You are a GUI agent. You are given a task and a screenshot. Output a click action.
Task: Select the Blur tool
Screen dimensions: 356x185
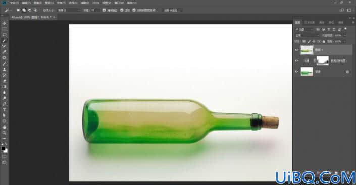click(4, 92)
